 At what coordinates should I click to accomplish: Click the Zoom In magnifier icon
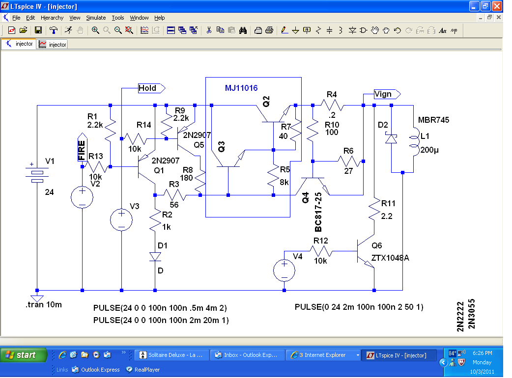pos(95,30)
